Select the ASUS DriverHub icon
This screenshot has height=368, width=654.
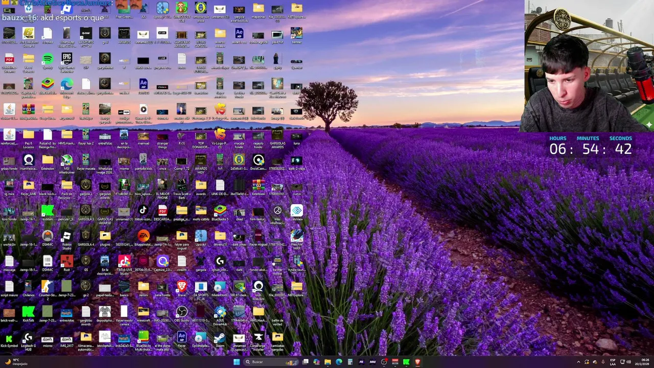[220, 316]
